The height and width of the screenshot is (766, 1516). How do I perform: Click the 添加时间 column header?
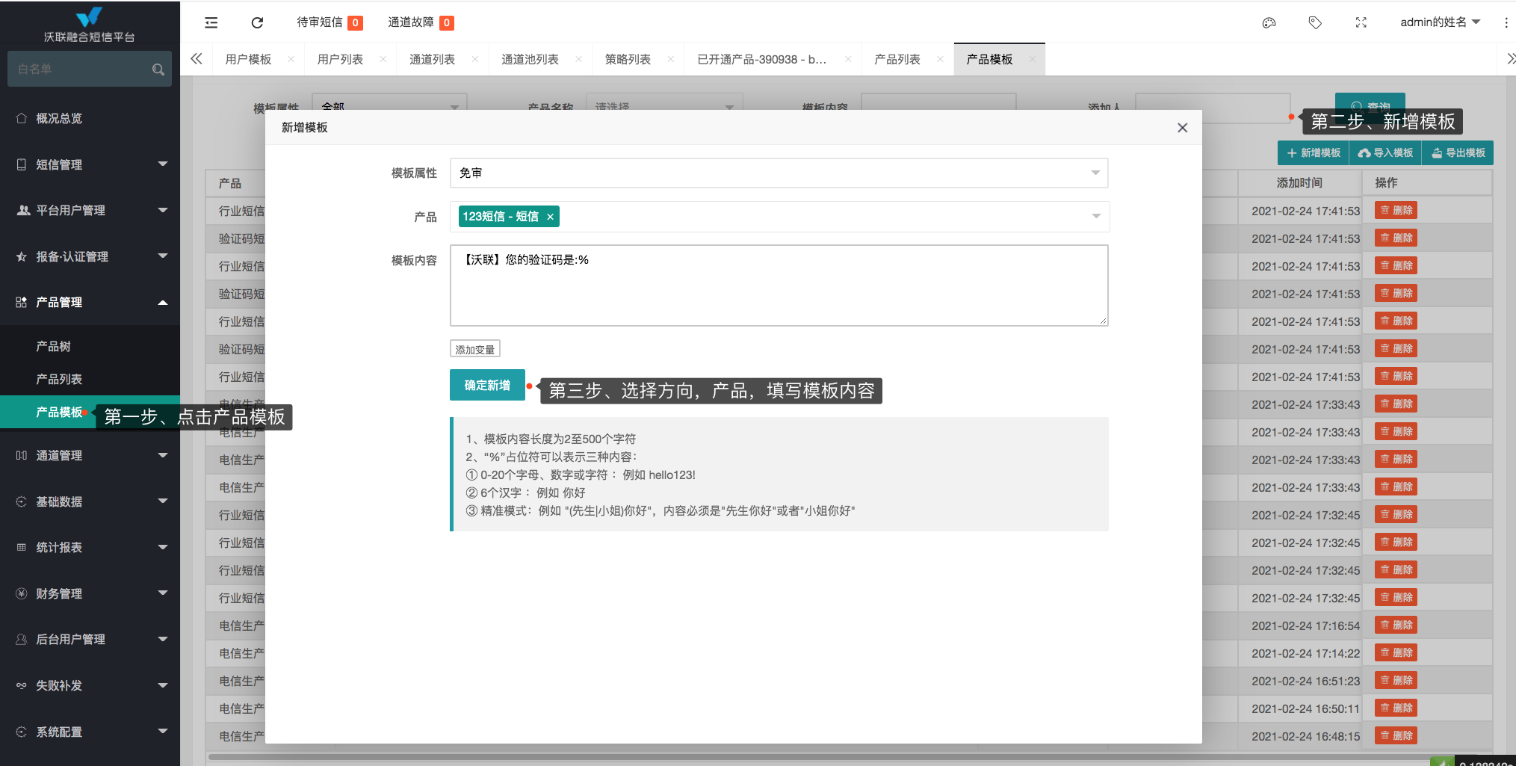pyautogui.click(x=1299, y=183)
